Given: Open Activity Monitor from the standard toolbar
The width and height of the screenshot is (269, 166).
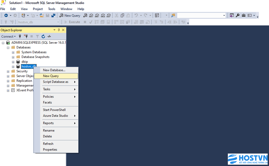Looking at the screenshot, I should tap(157, 15).
